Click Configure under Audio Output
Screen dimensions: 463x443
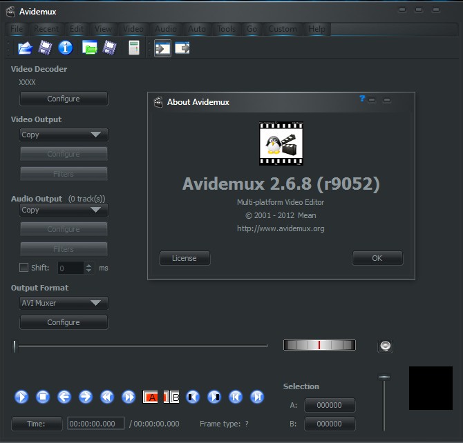point(64,229)
